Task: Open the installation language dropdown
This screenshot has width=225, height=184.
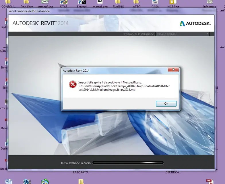Action: coord(182,34)
